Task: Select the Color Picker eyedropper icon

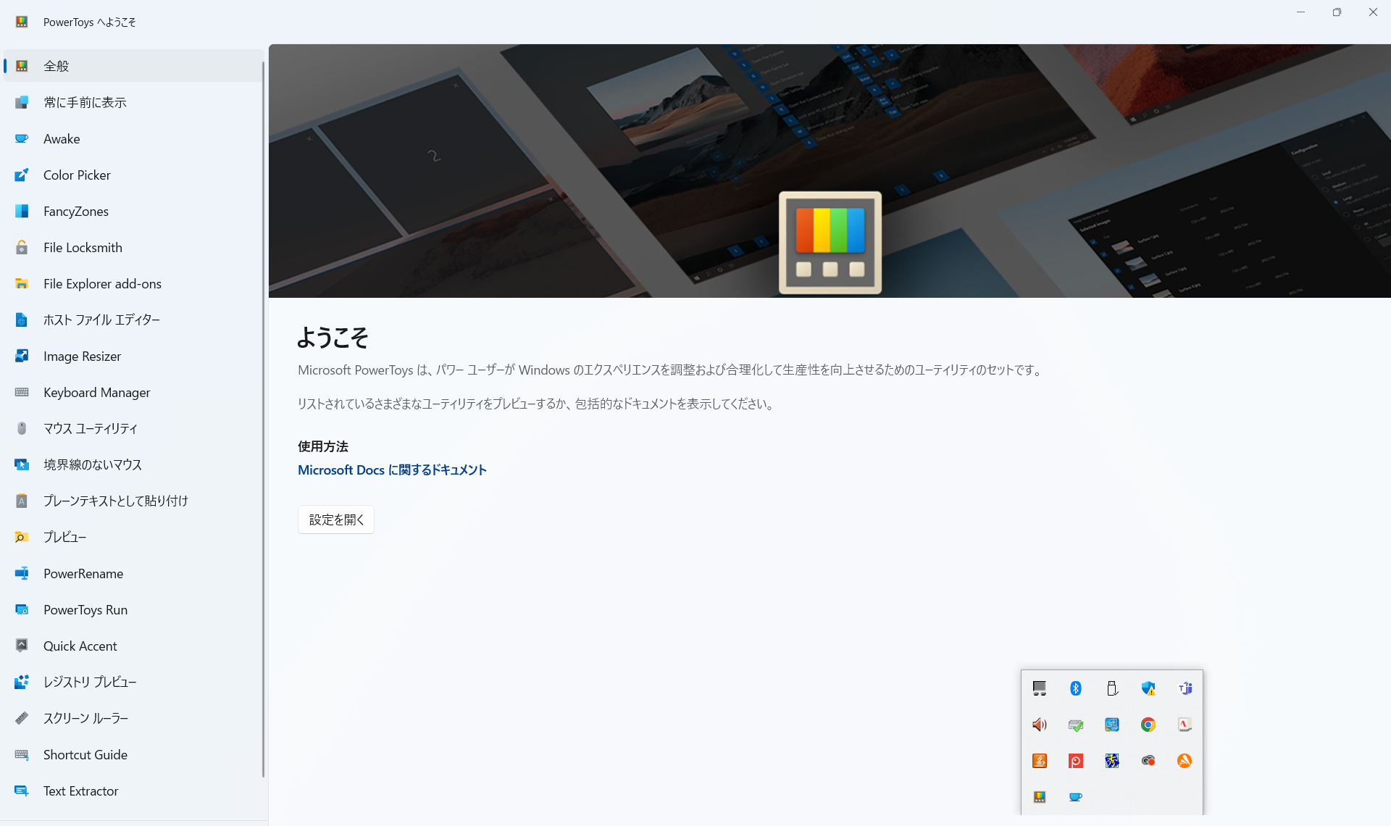Action: [x=22, y=175]
